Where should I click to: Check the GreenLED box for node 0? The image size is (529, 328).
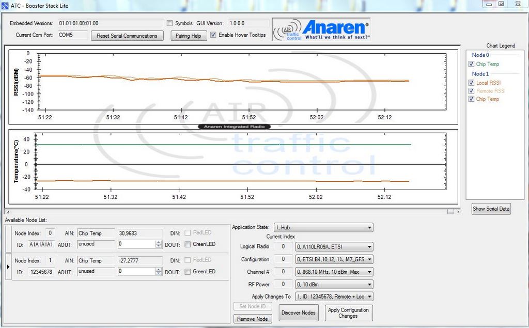coord(188,244)
